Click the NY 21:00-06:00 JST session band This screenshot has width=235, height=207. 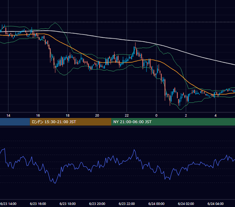coord(173,122)
